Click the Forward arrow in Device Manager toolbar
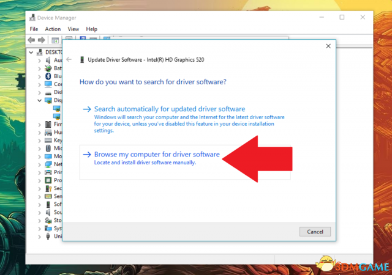Viewport: 392px width, 275px height. (41, 40)
